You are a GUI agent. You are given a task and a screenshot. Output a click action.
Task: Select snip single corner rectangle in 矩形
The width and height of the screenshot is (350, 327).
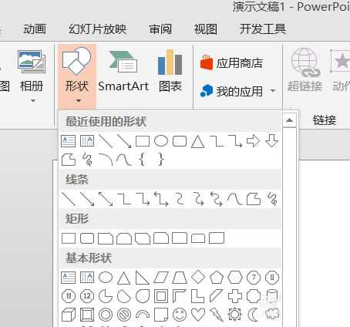point(106,238)
